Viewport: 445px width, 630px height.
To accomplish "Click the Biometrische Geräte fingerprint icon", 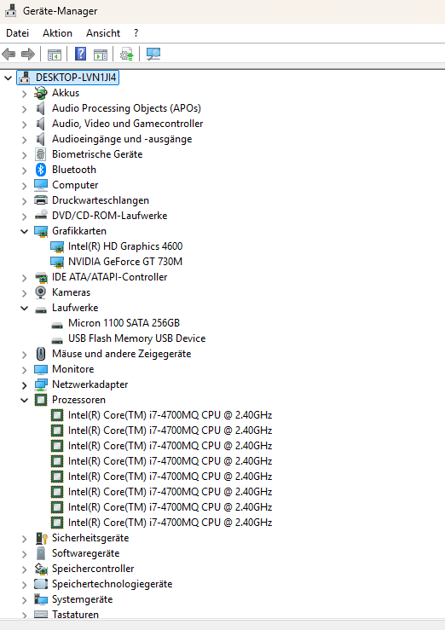I will (41, 154).
